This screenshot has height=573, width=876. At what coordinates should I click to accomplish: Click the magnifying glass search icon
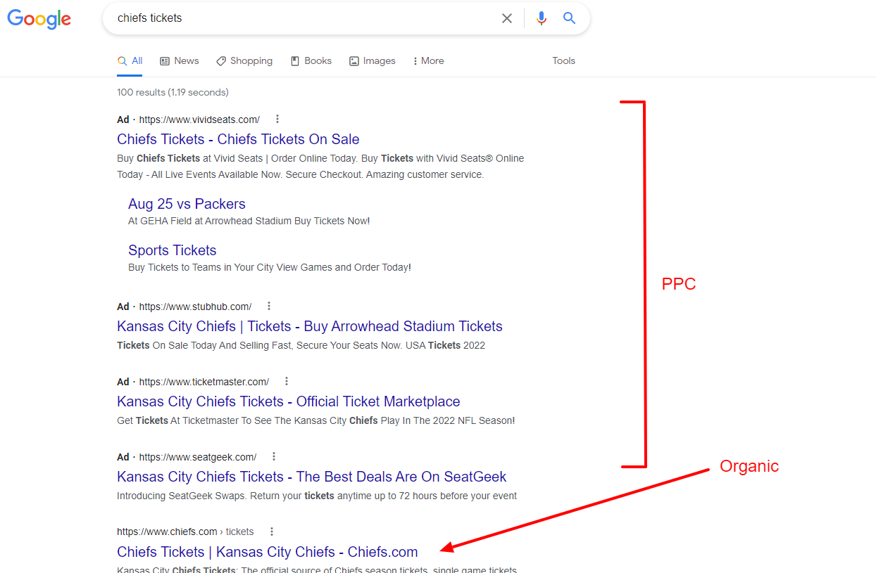point(569,18)
